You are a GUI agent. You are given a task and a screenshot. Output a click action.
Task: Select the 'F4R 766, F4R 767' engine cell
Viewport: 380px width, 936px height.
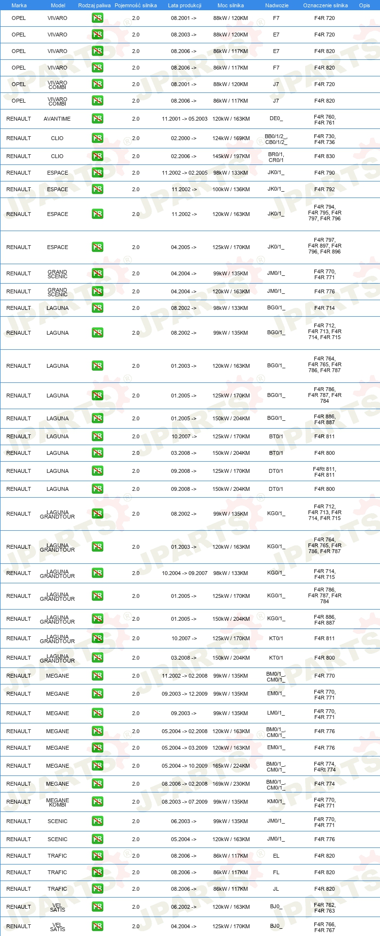(x=325, y=927)
